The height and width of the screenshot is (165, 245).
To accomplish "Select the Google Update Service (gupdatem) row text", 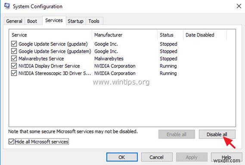I will 55,51.
